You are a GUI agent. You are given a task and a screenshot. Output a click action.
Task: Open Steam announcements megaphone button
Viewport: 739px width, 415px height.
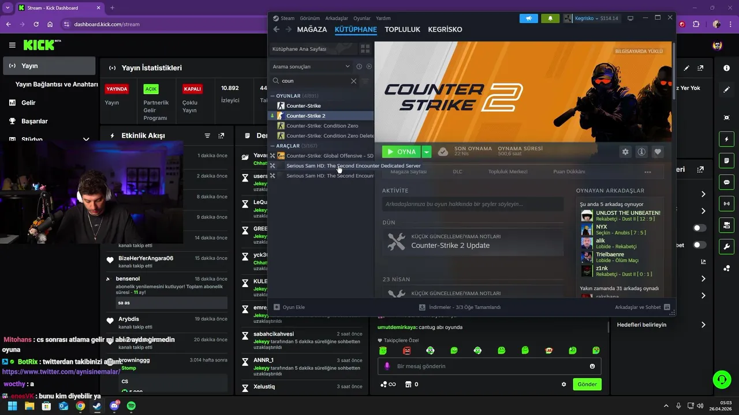pos(528,18)
